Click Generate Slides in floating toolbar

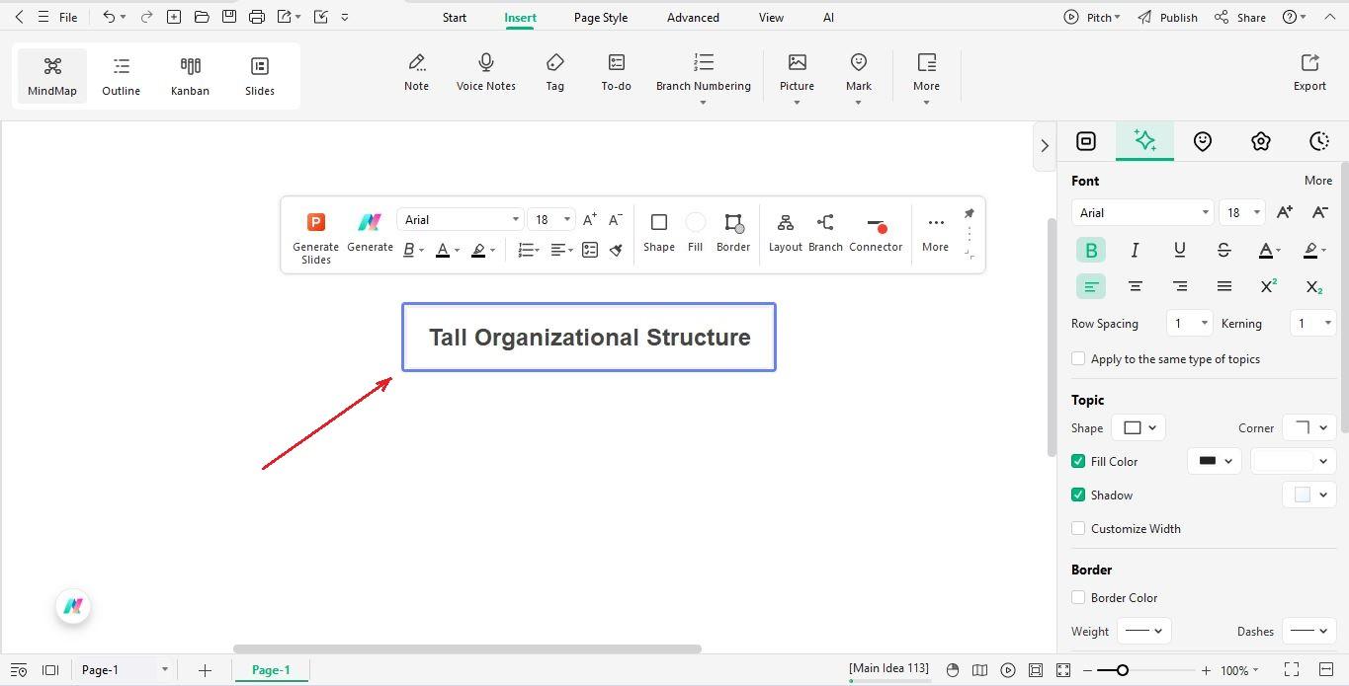pyautogui.click(x=315, y=235)
